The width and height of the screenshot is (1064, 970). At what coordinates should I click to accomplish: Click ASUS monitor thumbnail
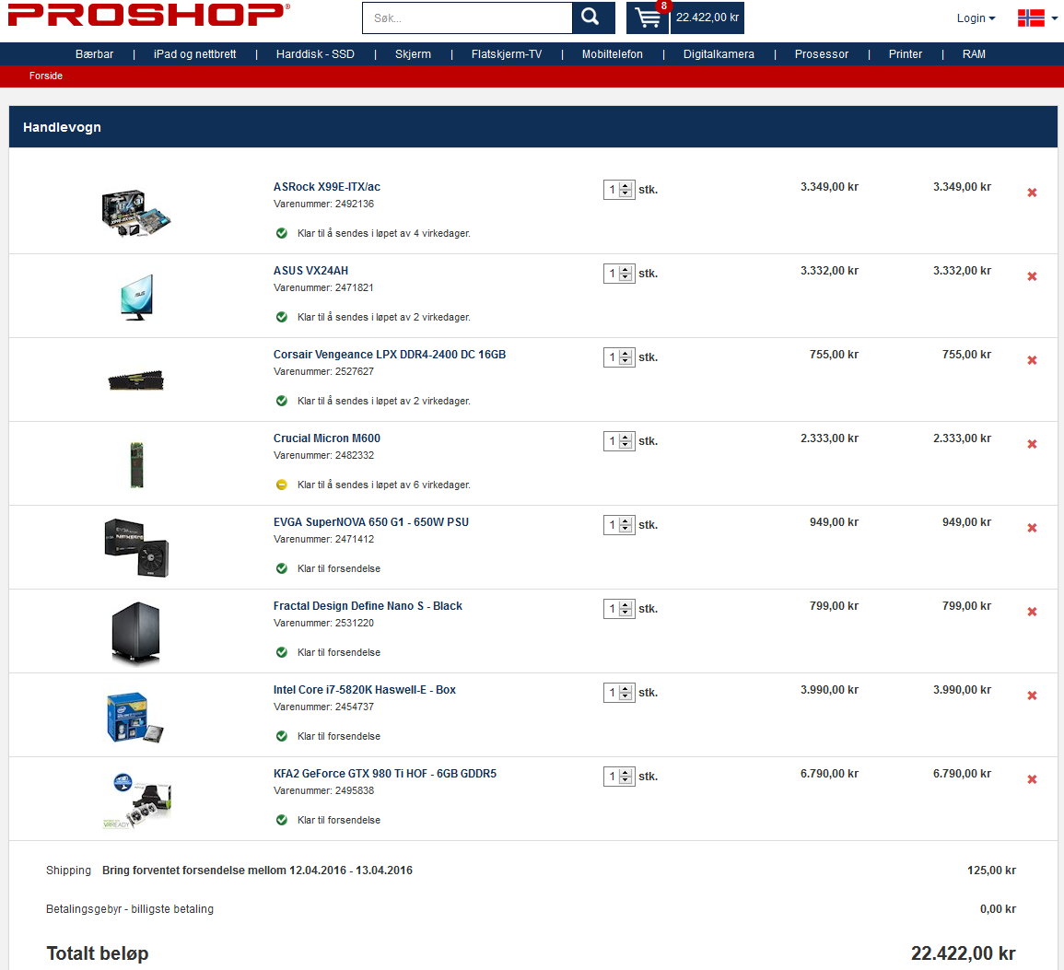(x=136, y=298)
